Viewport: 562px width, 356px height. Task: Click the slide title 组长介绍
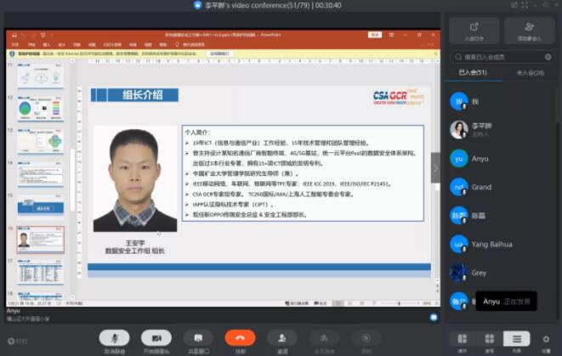[x=142, y=95]
